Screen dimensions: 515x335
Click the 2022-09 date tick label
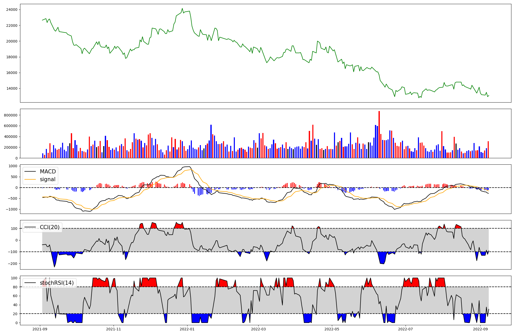point(480,329)
